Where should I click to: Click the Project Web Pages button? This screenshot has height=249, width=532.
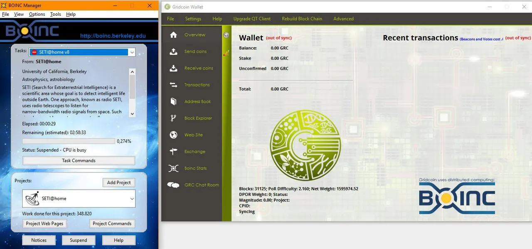coord(44,224)
